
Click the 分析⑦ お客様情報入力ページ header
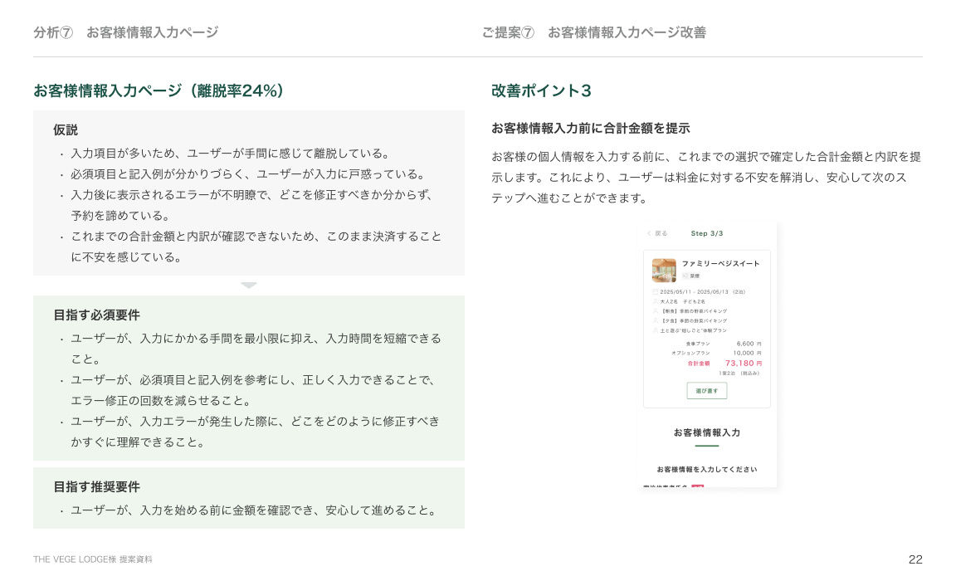[126, 32]
